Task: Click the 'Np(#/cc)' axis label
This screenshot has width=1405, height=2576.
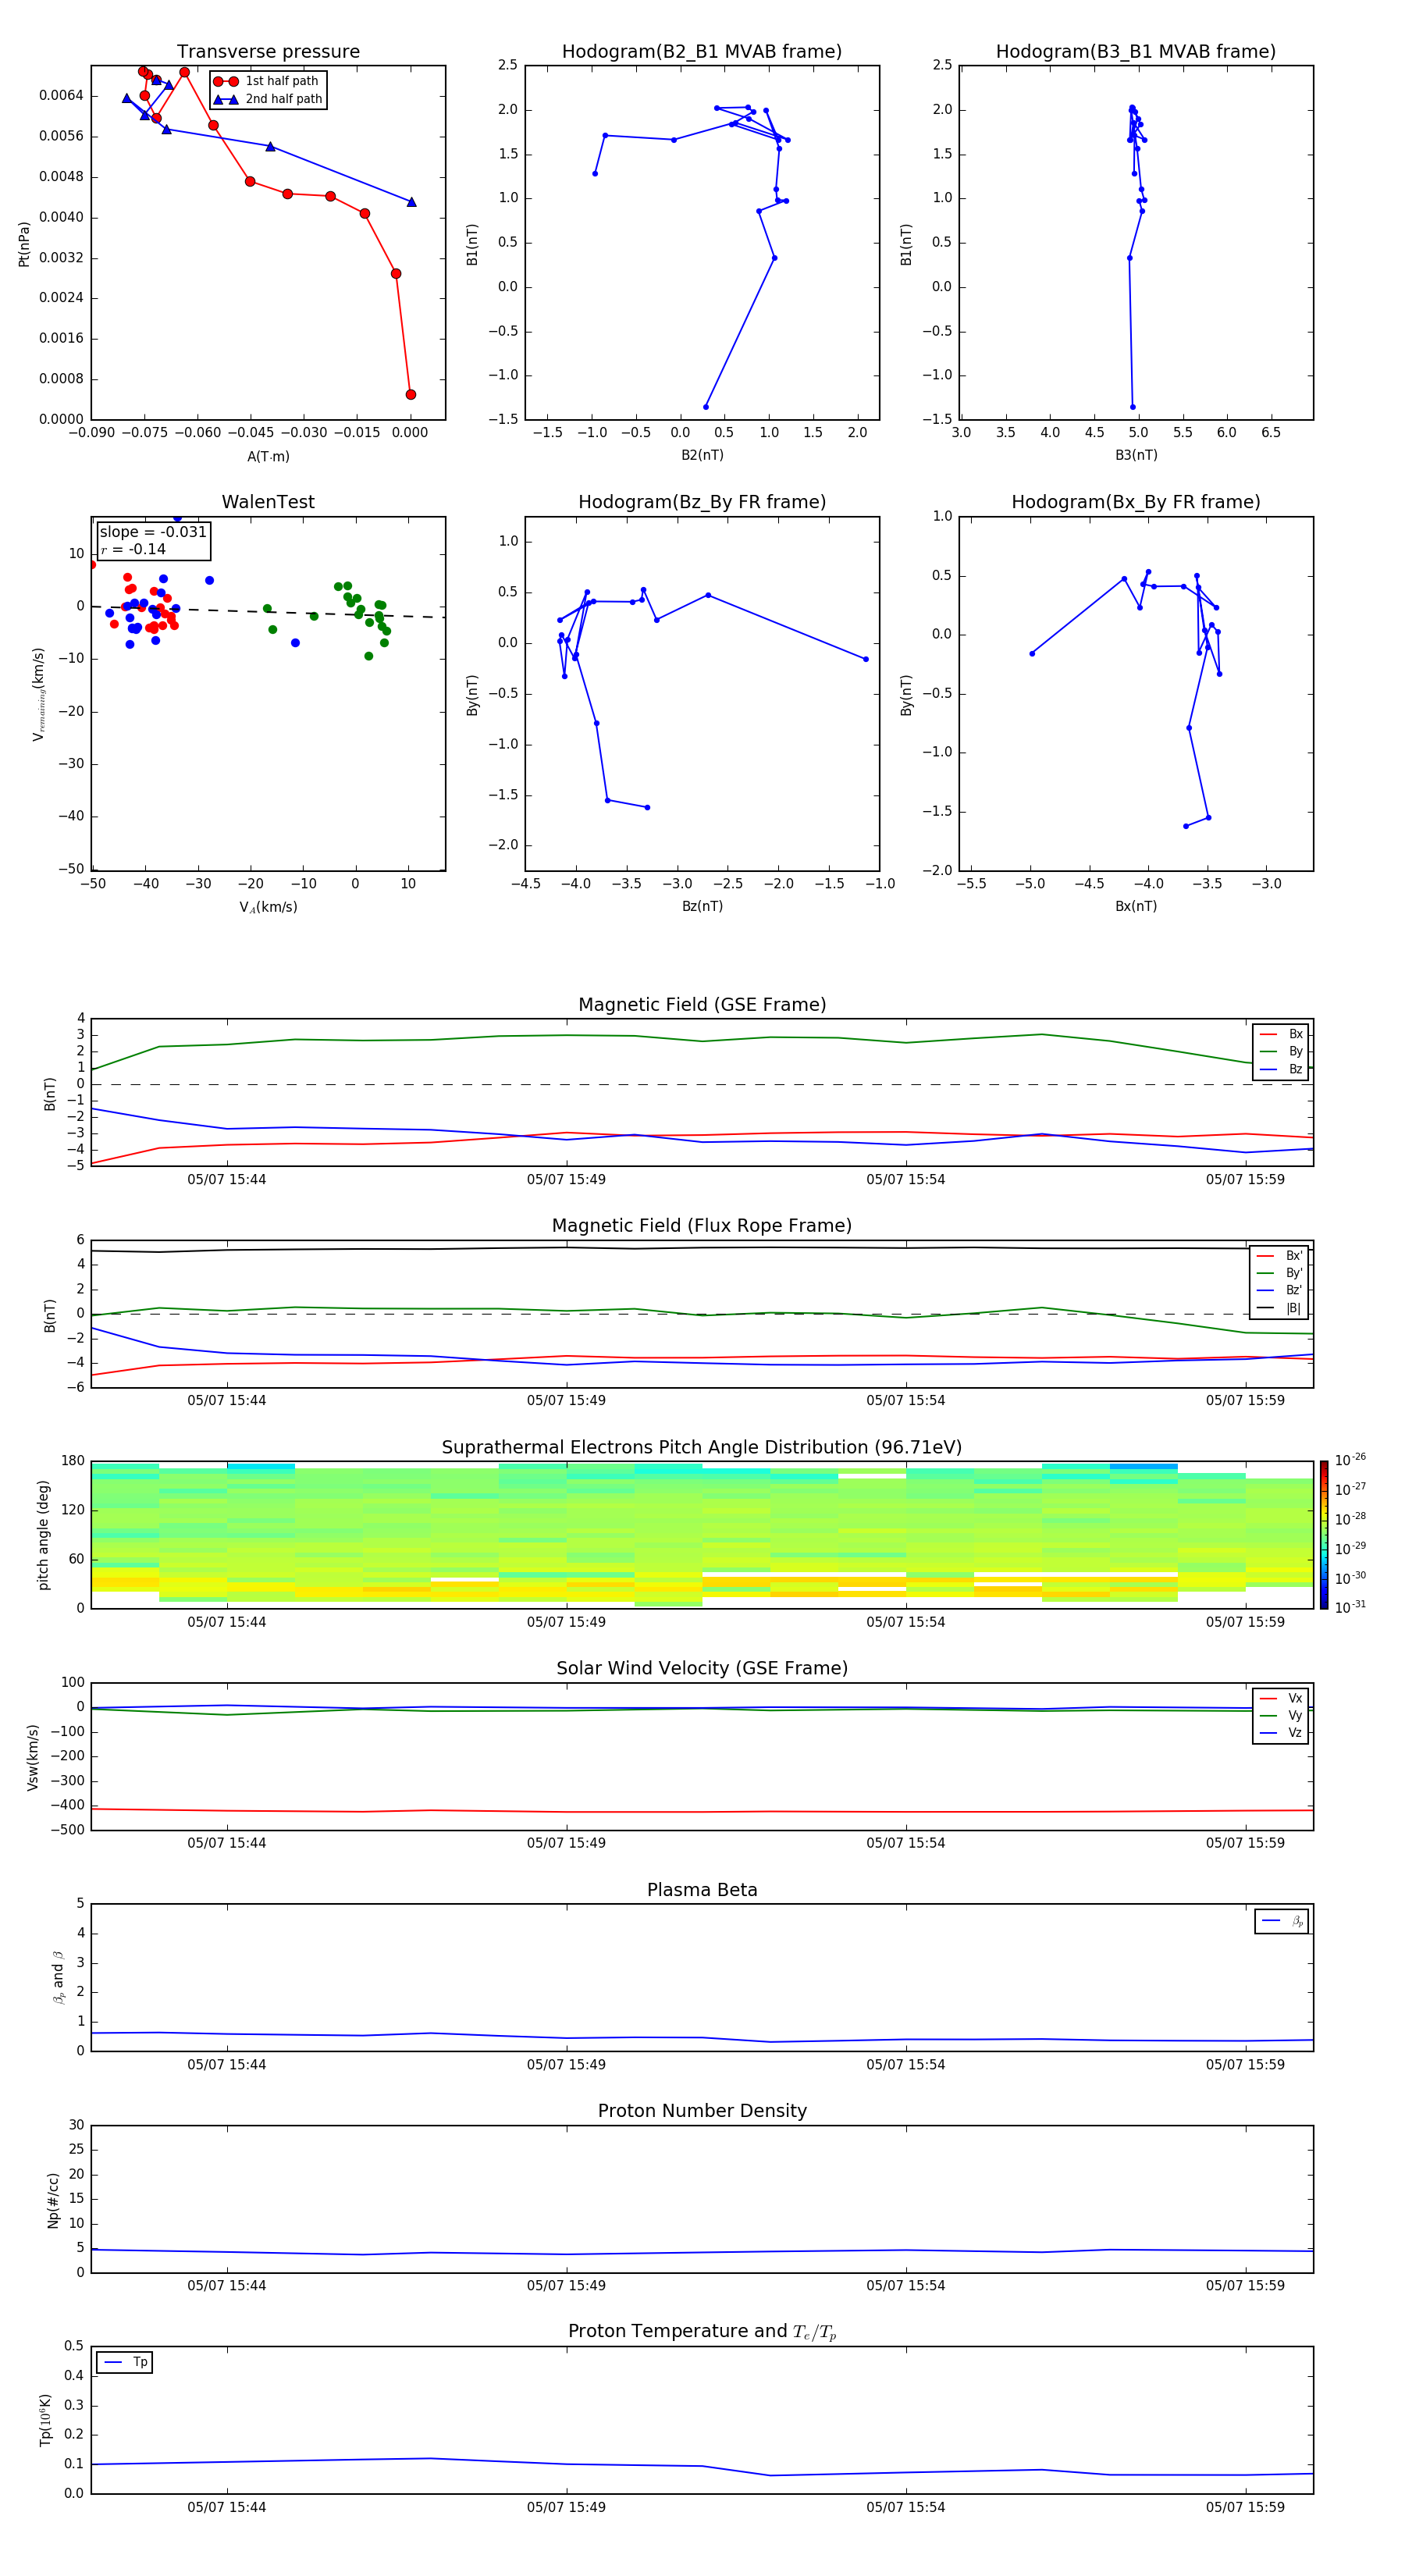Action: pyautogui.click(x=54, y=2200)
